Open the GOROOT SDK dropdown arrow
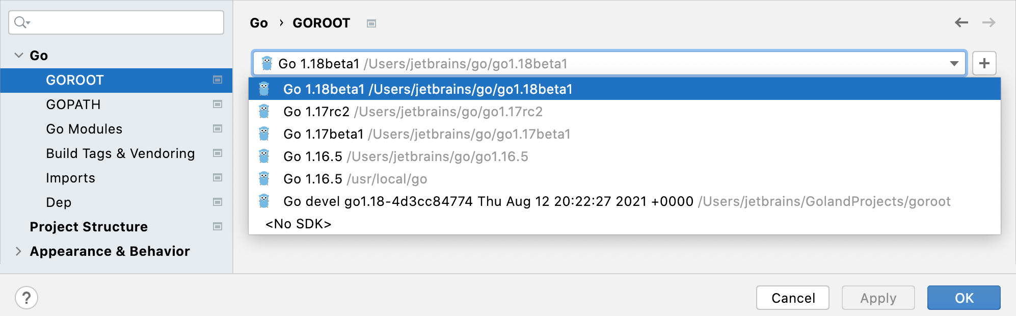Screen dimensions: 1016x316 (954, 63)
